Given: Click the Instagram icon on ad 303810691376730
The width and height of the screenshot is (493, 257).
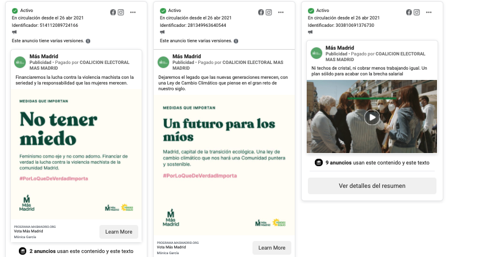Looking at the screenshot, I should 416,12.
